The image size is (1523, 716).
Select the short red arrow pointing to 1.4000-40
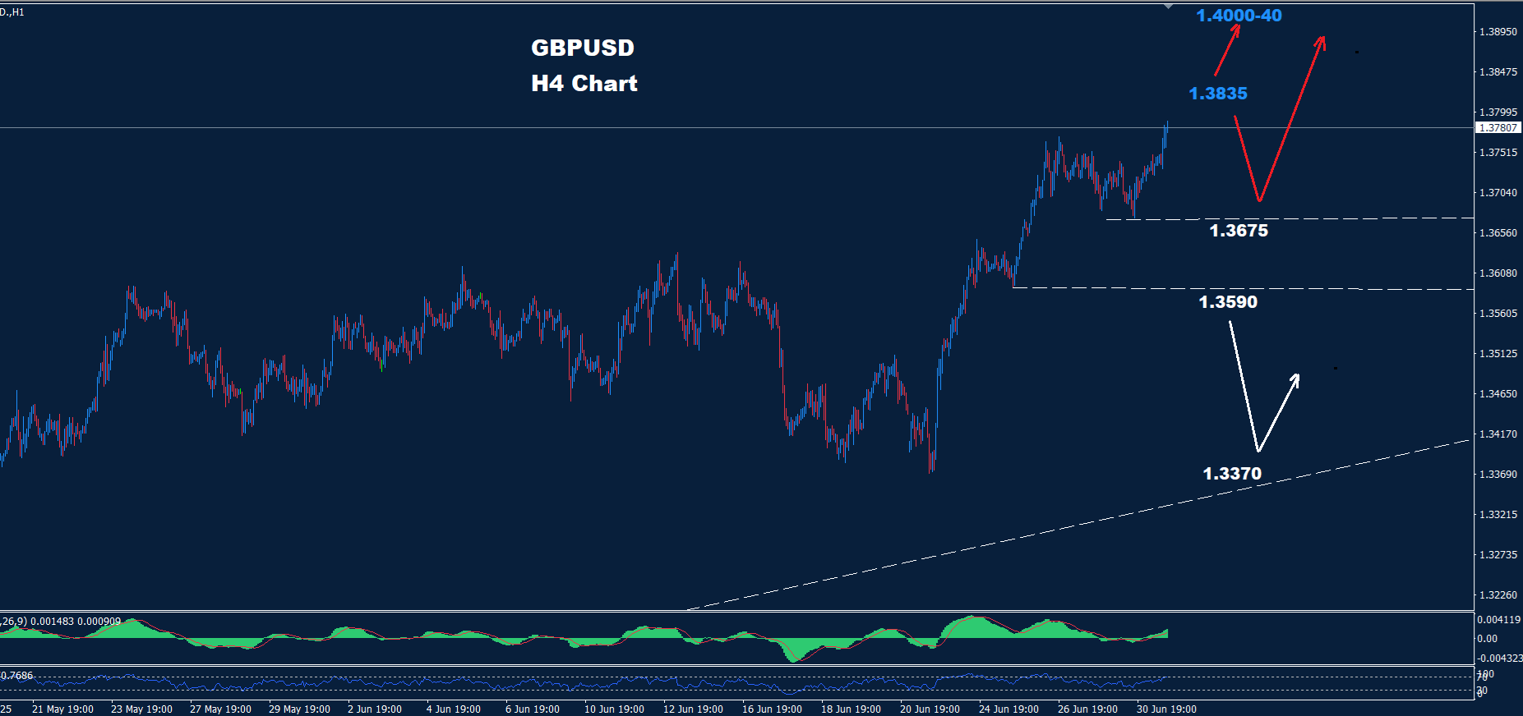pos(1226,51)
